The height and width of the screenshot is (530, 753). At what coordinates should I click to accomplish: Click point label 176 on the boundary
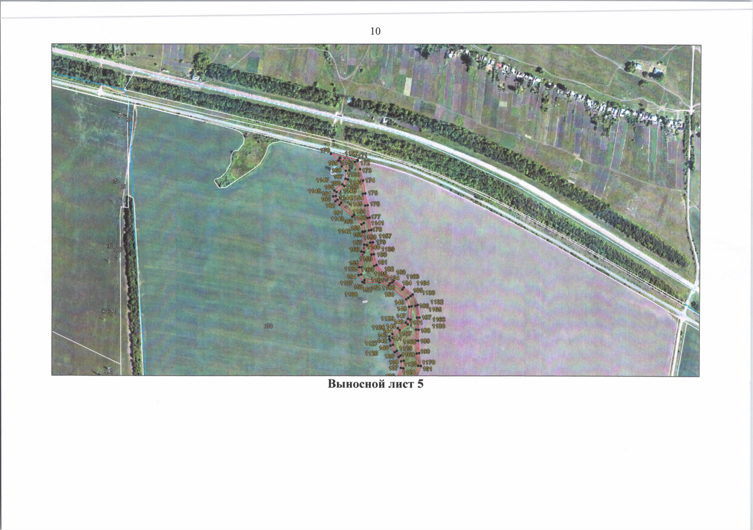375,204
